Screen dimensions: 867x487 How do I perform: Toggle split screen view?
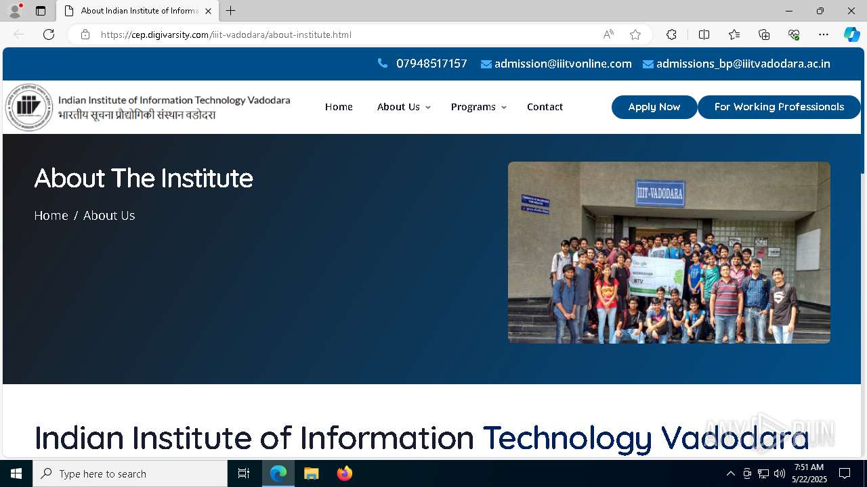[704, 34]
